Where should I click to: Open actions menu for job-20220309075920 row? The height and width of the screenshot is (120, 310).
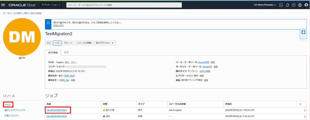[304, 110]
